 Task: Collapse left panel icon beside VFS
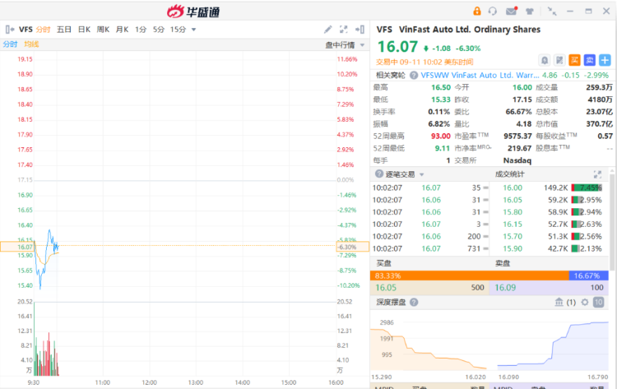tap(10, 30)
